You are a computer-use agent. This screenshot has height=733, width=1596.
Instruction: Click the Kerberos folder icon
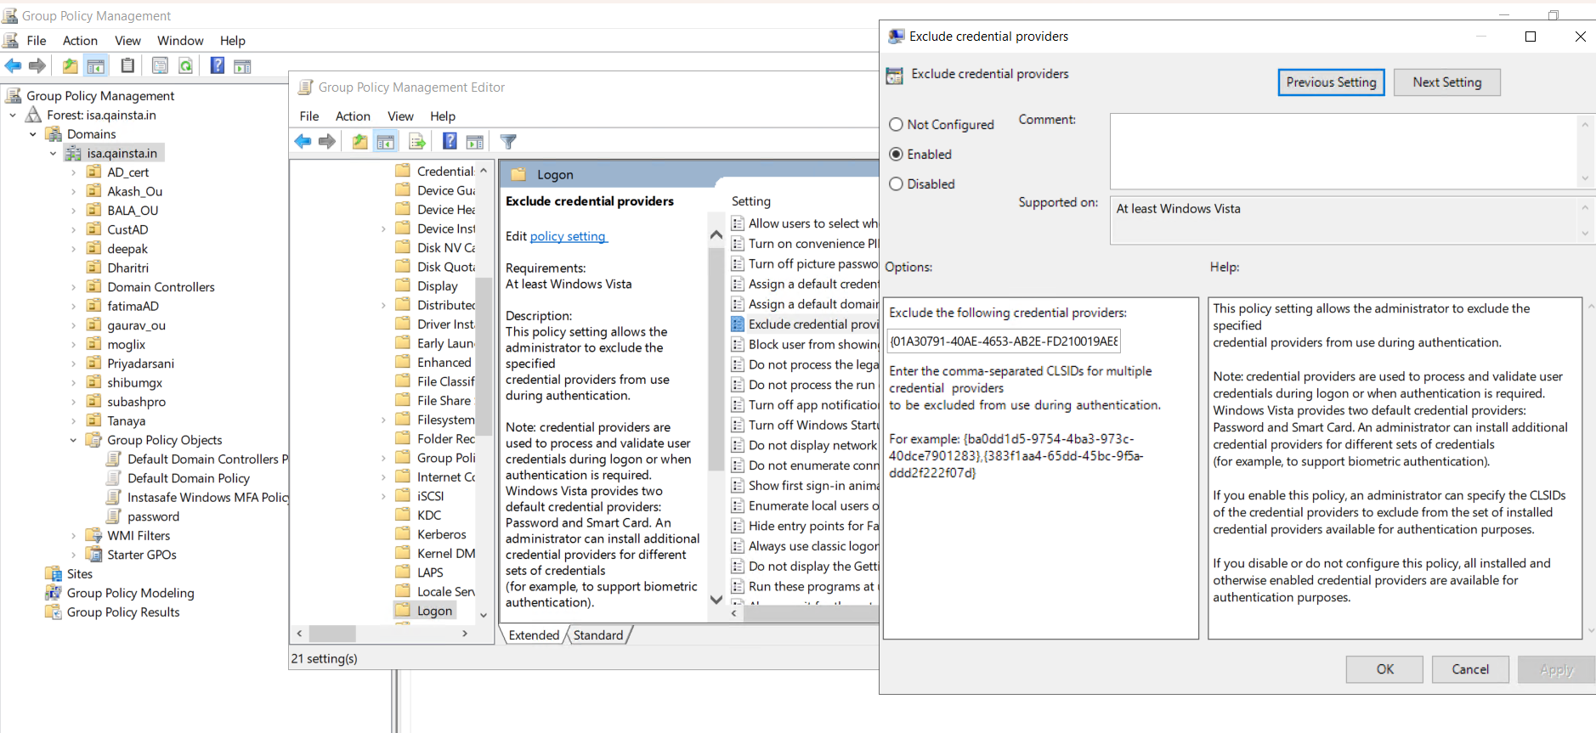(x=403, y=534)
